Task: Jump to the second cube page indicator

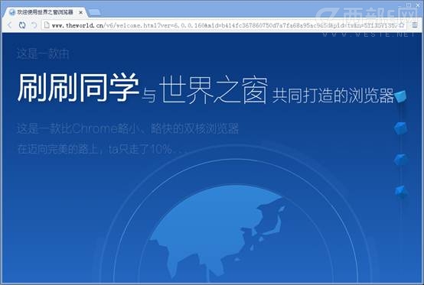Action: (401, 128)
